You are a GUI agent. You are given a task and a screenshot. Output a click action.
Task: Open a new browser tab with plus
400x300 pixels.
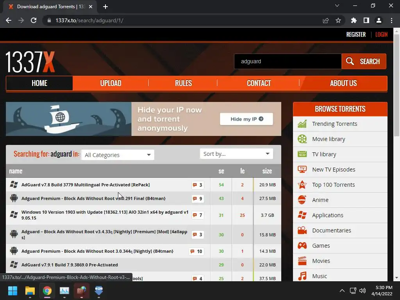point(105,7)
